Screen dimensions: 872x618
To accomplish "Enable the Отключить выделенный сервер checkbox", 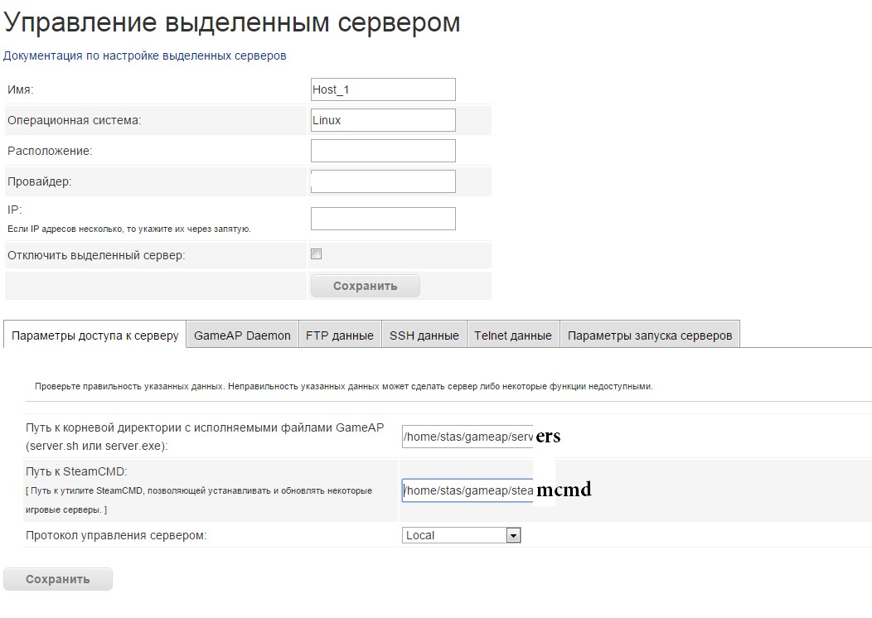I will pyautogui.click(x=316, y=254).
